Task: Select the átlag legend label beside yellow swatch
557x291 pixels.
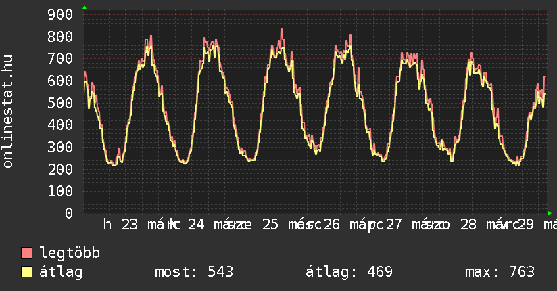Action: [61, 273]
